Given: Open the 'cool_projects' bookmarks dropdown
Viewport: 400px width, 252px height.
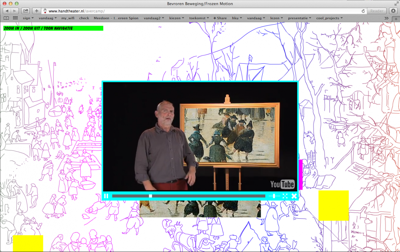Looking at the screenshot, I should pos(329,18).
